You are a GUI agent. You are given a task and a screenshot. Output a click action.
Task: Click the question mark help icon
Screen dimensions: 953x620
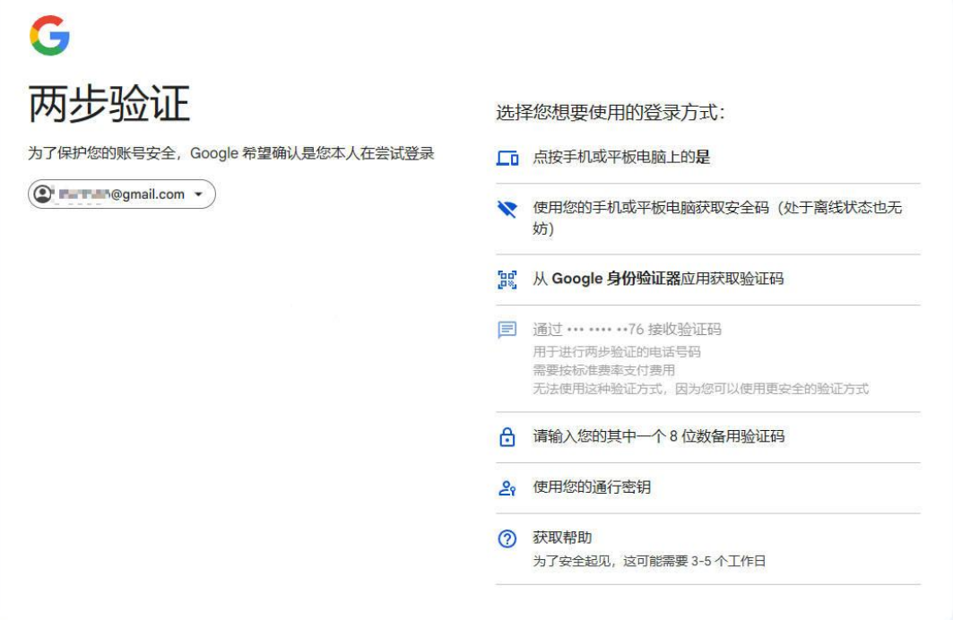507,538
